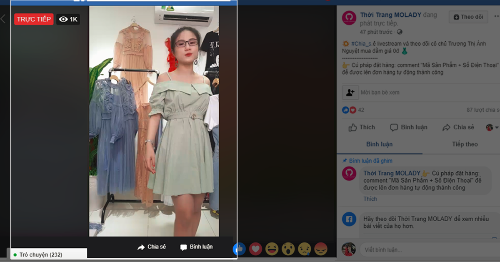Go back using the left arrow chevron
500x262 pixels.
[3, 19]
